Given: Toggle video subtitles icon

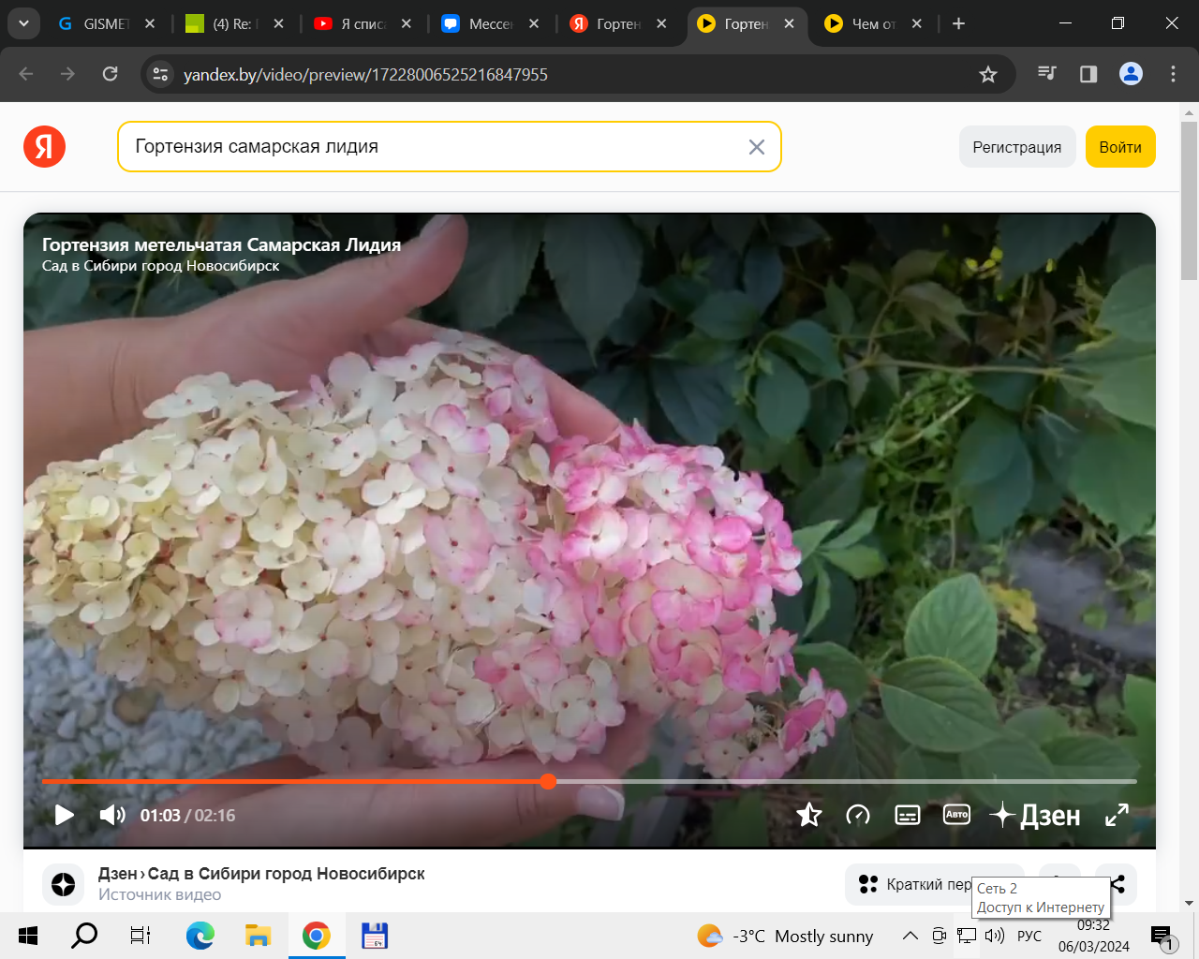Looking at the screenshot, I should point(908,815).
